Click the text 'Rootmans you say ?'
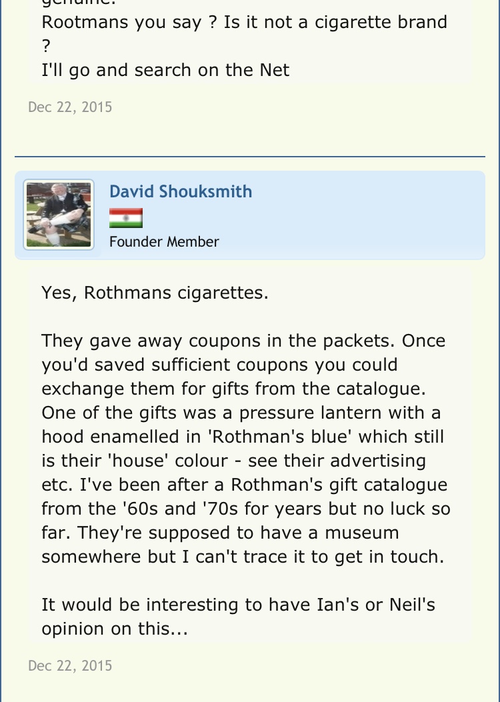This screenshot has height=702, width=500. point(124,22)
